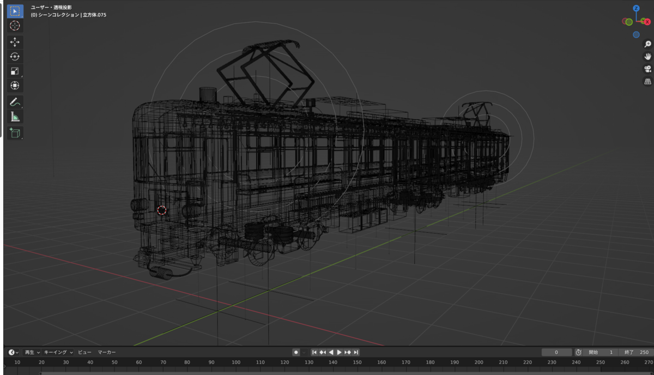Viewport: 654px width, 375px height.
Task: Toggle the preview range clock icon
Action: (579, 352)
